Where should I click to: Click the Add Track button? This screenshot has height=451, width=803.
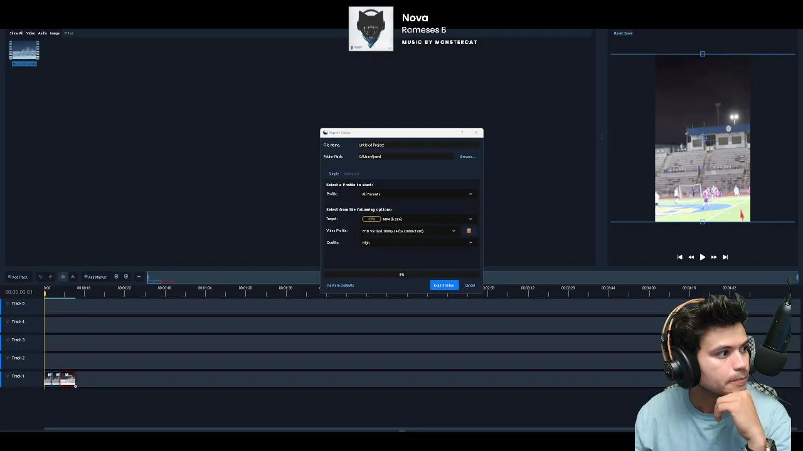point(18,277)
